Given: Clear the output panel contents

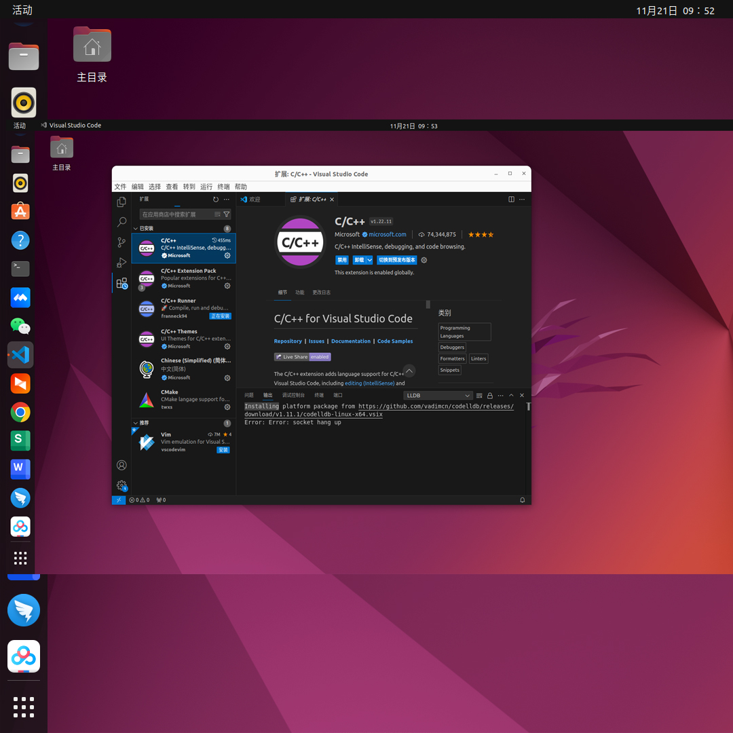Looking at the screenshot, I should pyautogui.click(x=479, y=396).
